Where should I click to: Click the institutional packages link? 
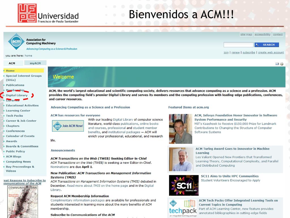pyautogui.click(x=124, y=132)
